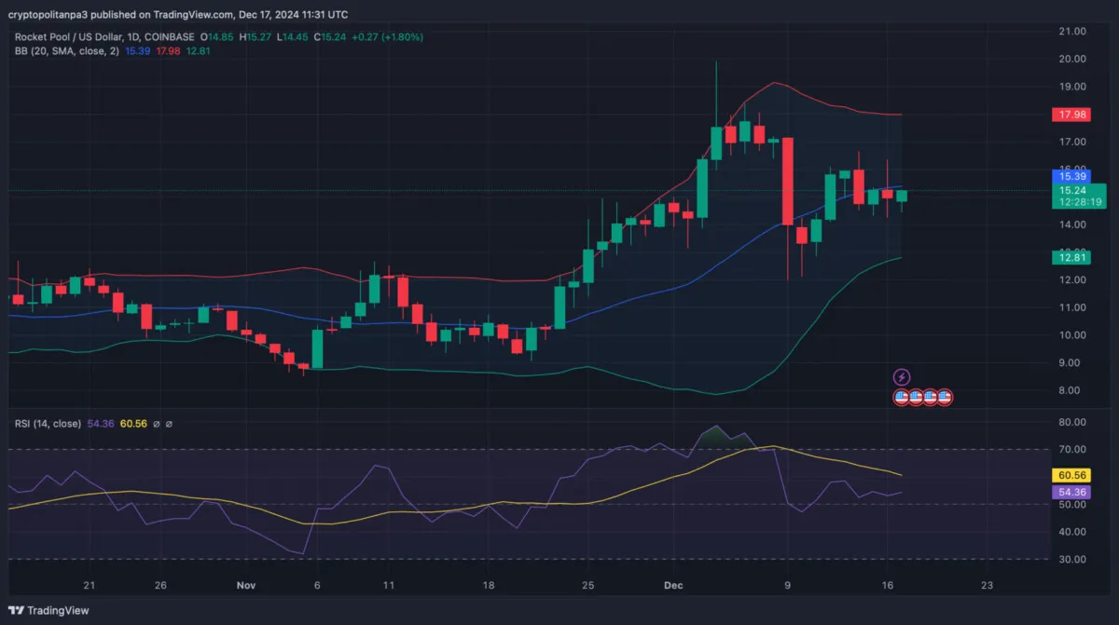Click the 23 label on the date axis
This screenshot has height=625, width=1119.
(988, 586)
